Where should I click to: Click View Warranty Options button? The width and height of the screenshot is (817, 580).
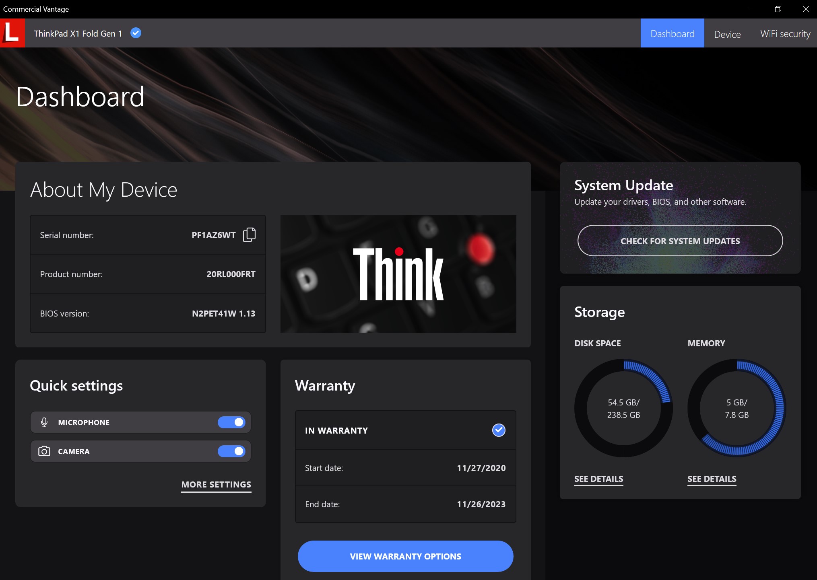pos(405,556)
